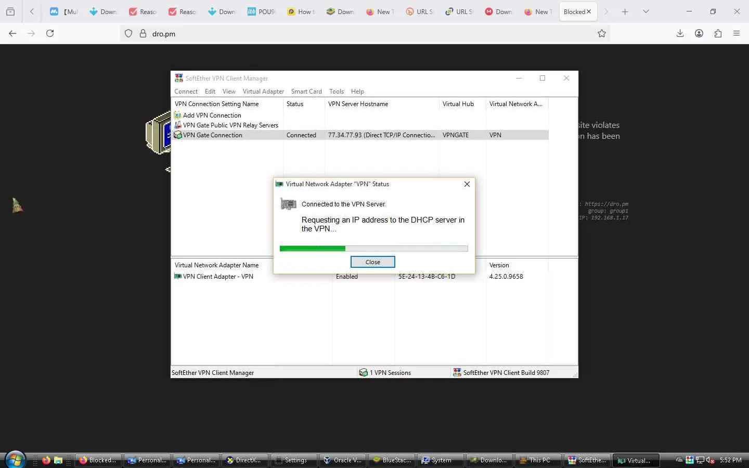Open the Connect menu in SoftEther
Image resolution: width=749 pixels, height=468 pixels.
tap(186, 92)
